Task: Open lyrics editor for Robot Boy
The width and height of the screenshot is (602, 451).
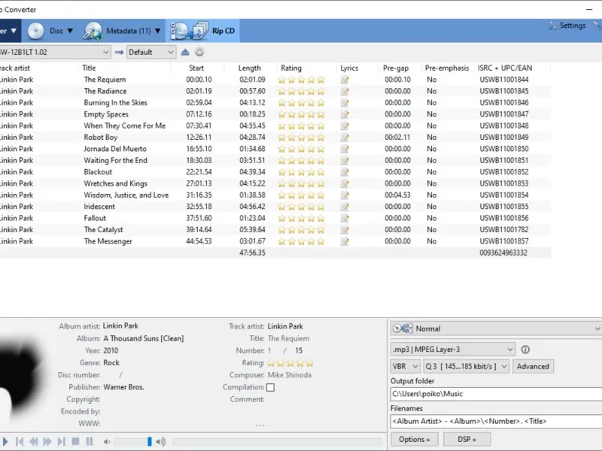Action: [345, 138]
